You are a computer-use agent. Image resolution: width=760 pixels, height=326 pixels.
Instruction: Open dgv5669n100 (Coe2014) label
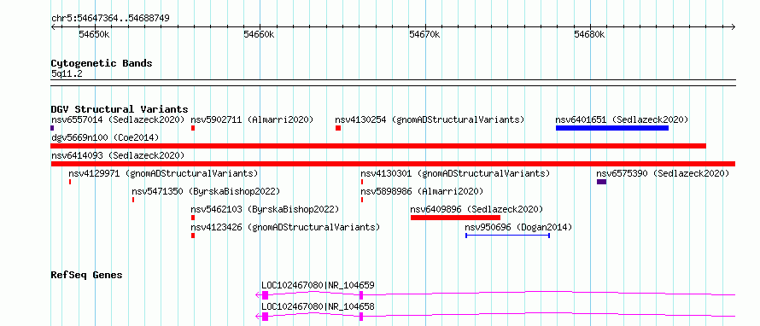click(105, 137)
